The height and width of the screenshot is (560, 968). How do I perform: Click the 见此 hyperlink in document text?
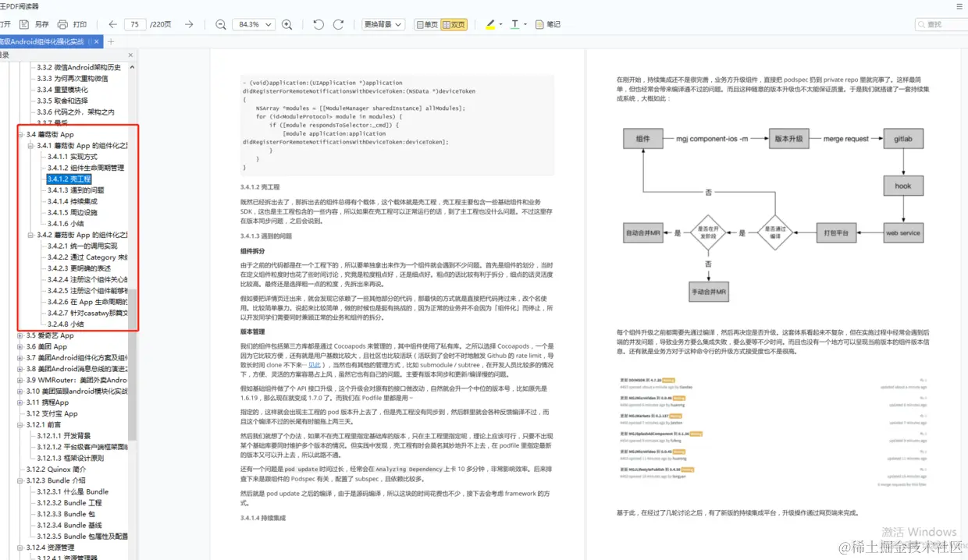click(315, 364)
